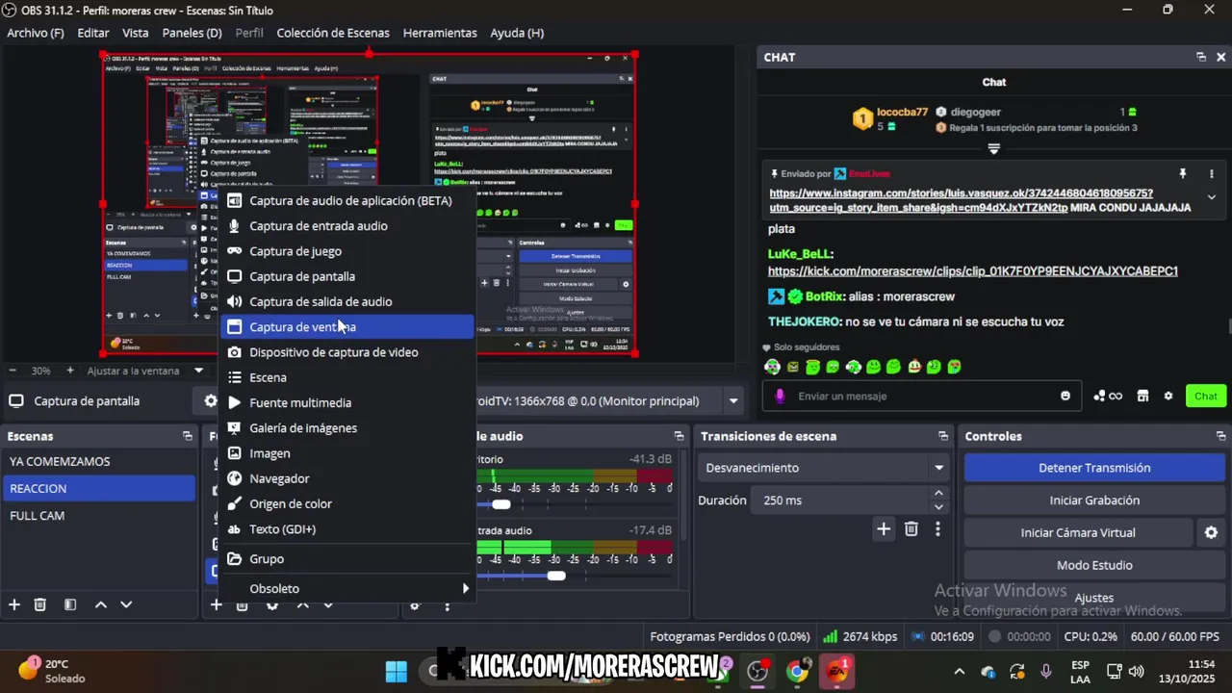Click Iniciar Grabación button
The width and height of the screenshot is (1232, 693).
[x=1094, y=500]
